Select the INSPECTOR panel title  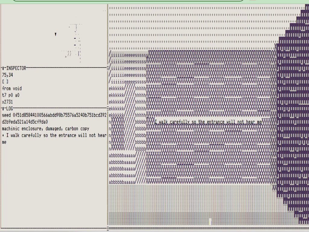[16, 68]
